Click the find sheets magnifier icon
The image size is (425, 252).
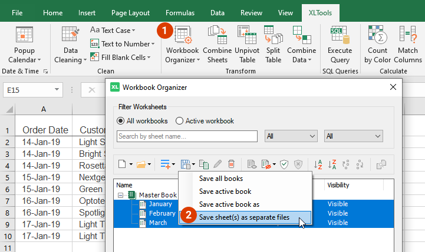[x=381, y=164]
